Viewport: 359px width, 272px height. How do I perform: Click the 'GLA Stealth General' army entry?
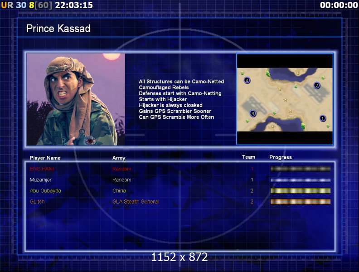click(x=136, y=202)
